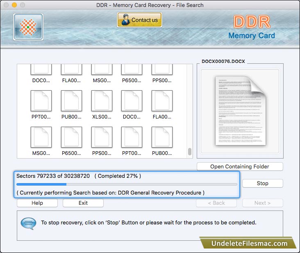
Task: Select the XLS00... file icon
Action: point(102,101)
